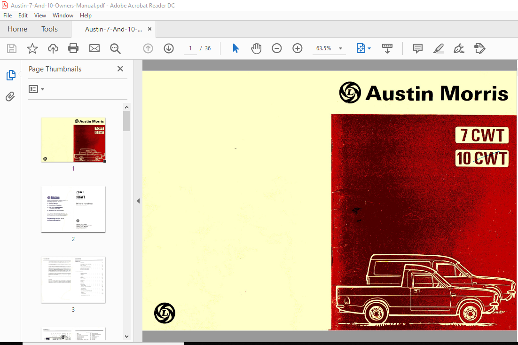Image resolution: width=518 pixels, height=345 pixels.
Task: Upload file to Adobe cloud
Action: [53, 48]
